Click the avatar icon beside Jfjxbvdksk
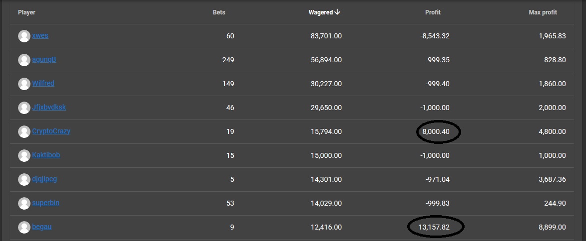 pyautogui.click(x=24, y=108)
